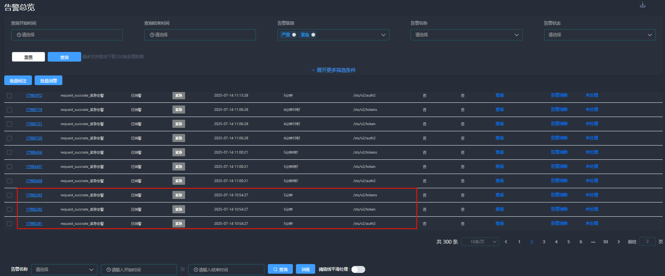Image resolution: width=665 pixels, height=276 pixels.
Task: Open the top 告警名称 filter dropdown
Action: click(x=466, y=35)
